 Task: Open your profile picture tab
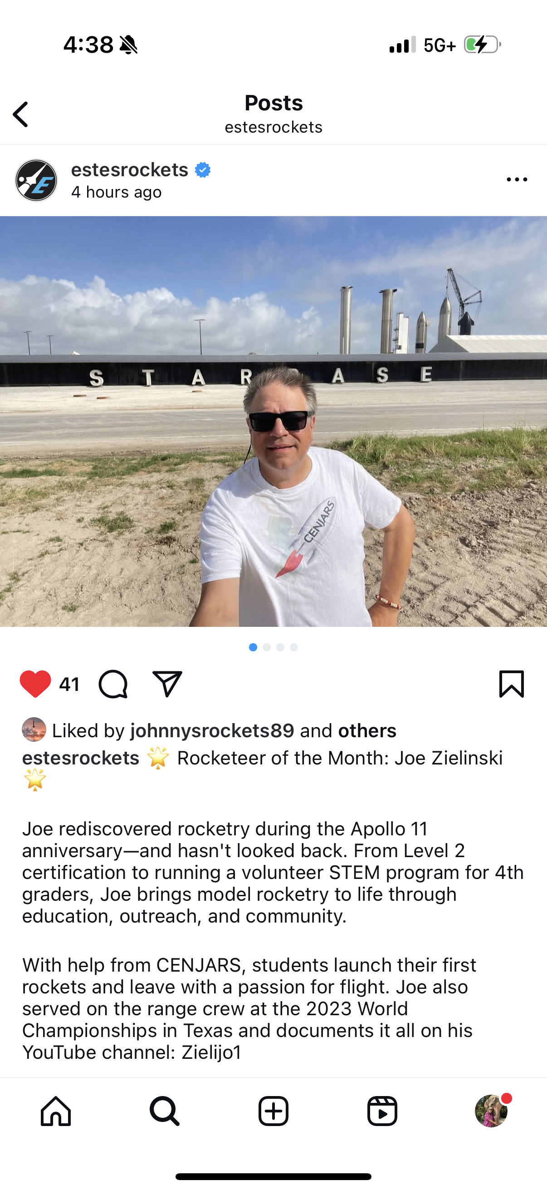coord(491,1111)
